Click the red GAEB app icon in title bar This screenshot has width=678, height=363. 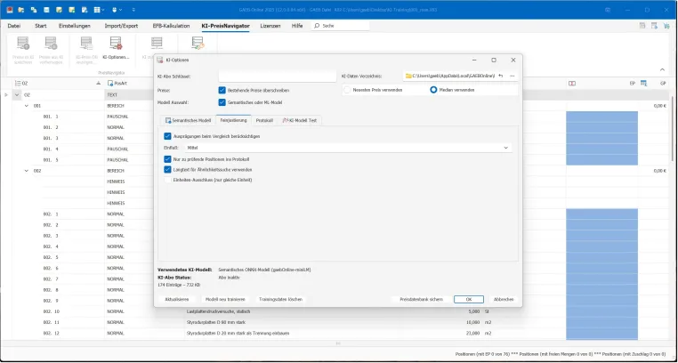click(10, 10)
